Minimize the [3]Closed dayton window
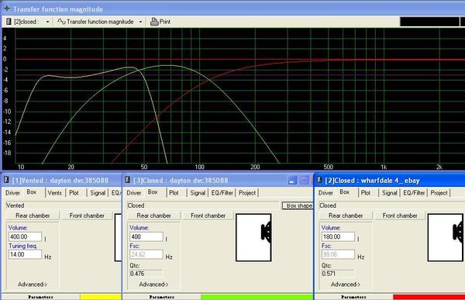This screenshot has width=465, height=300. pyautogui.click(x=292, y=180)
